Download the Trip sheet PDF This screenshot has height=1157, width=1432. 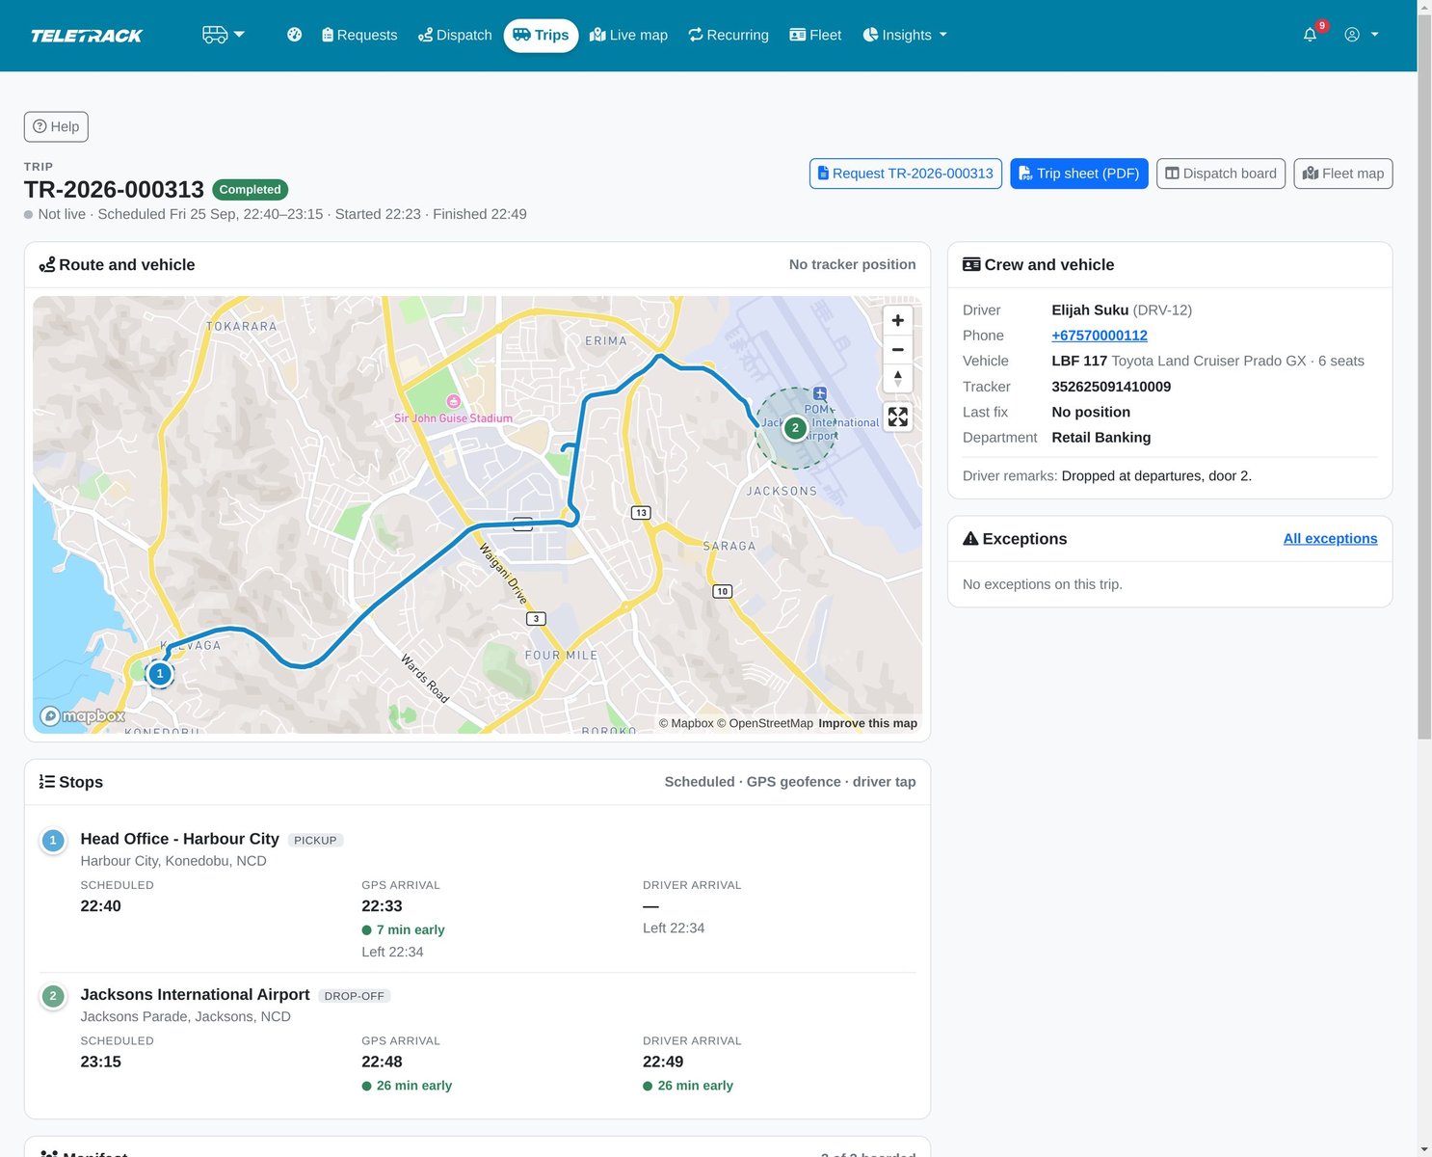tap(1079, 174)
